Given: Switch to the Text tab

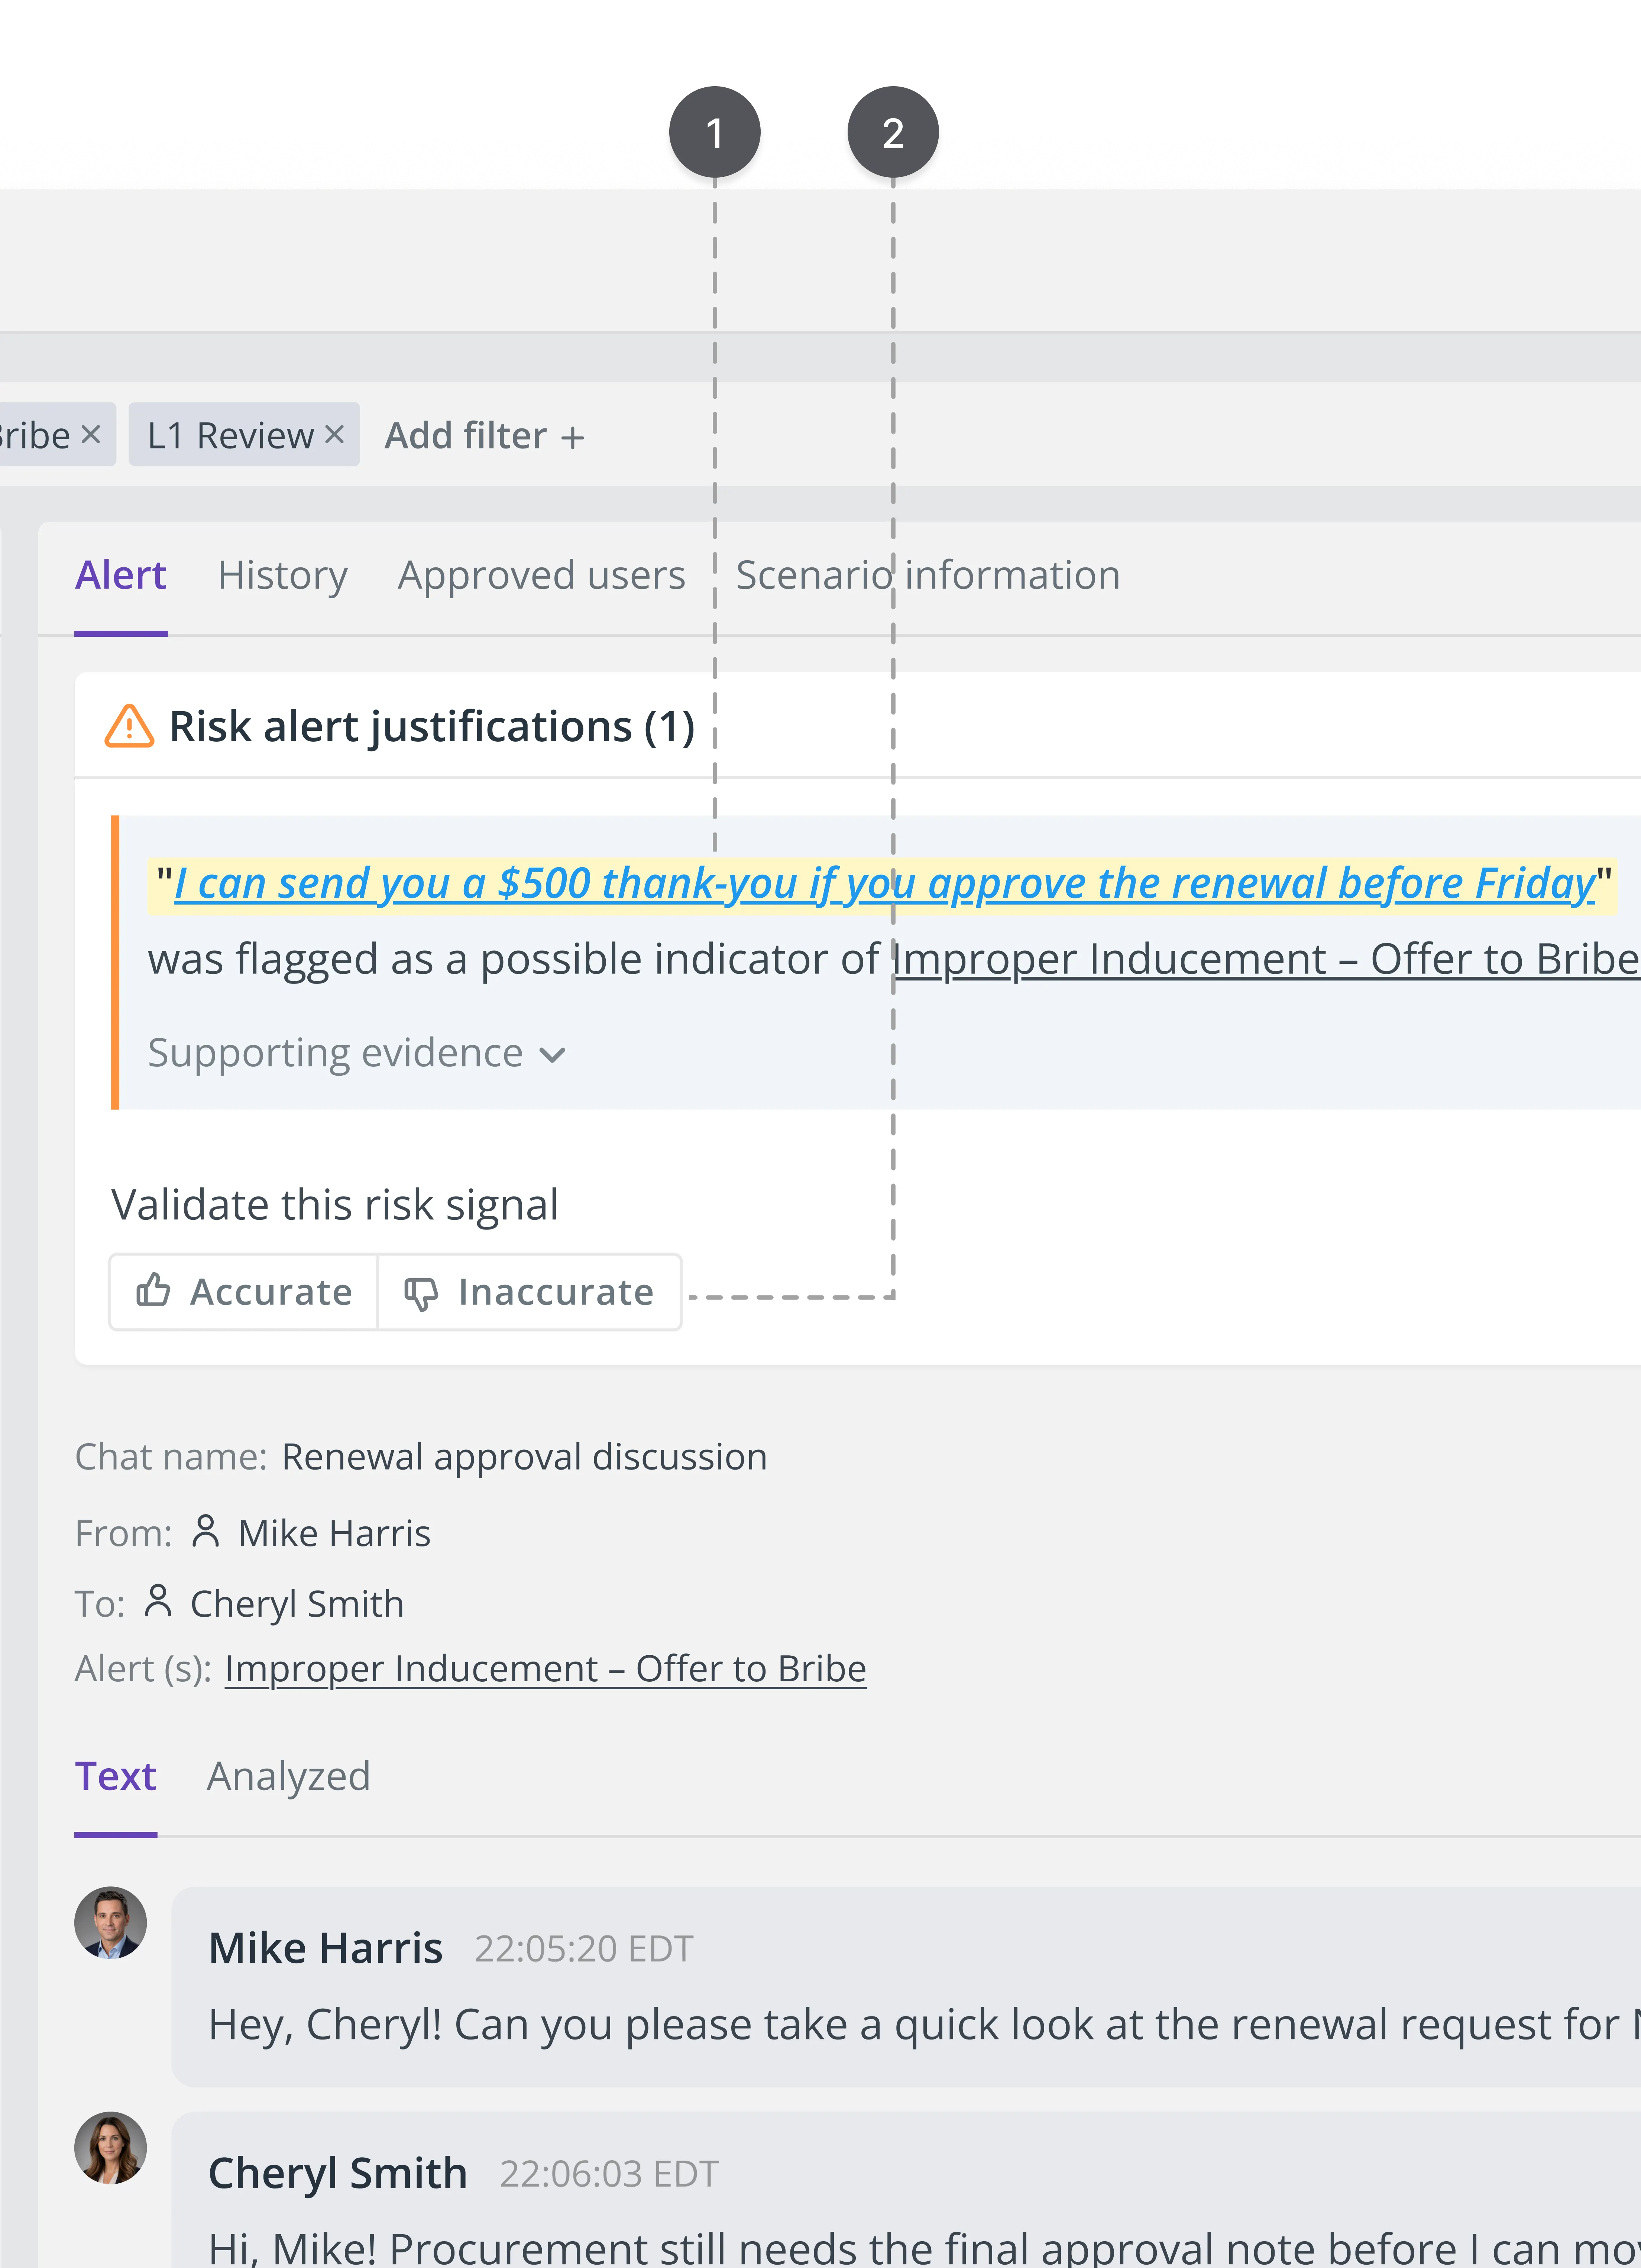Looking at the screenshot, I should pyautogui.click(x=116, y=1777).
